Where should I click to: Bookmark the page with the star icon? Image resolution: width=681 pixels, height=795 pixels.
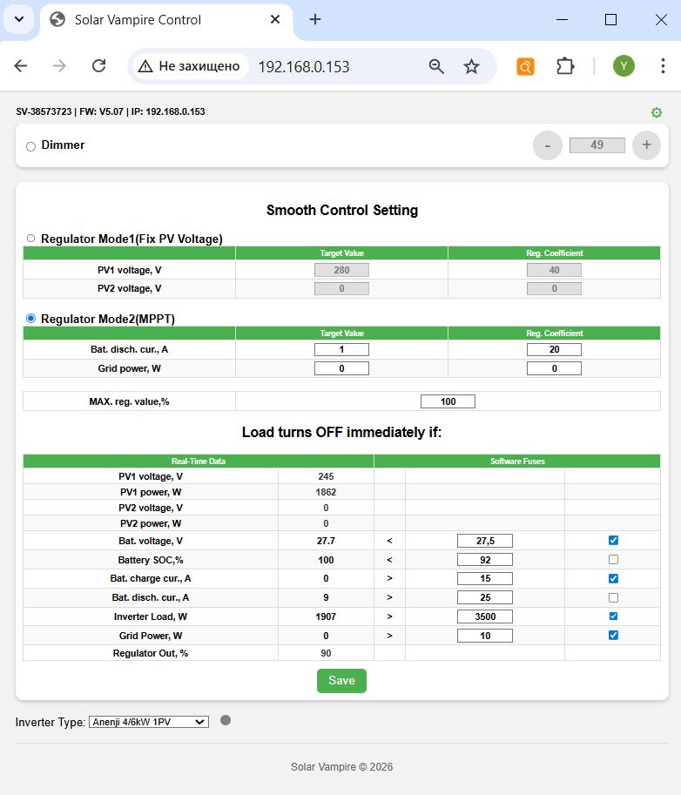[472, 66]
